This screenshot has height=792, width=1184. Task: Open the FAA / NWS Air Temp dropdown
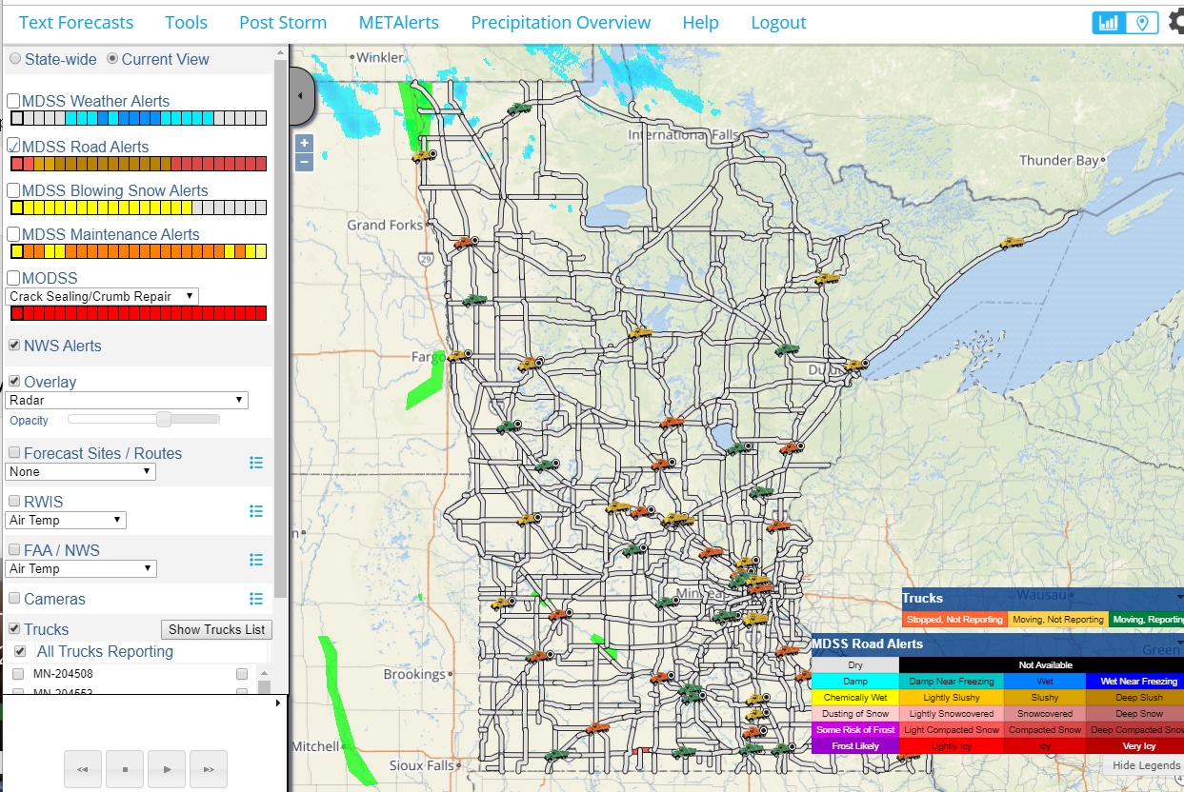click(81, 568)
